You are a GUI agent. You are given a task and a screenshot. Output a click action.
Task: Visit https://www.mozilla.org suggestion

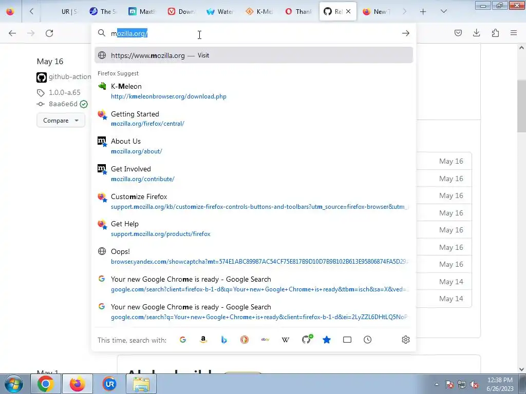(x=254, y=55)
